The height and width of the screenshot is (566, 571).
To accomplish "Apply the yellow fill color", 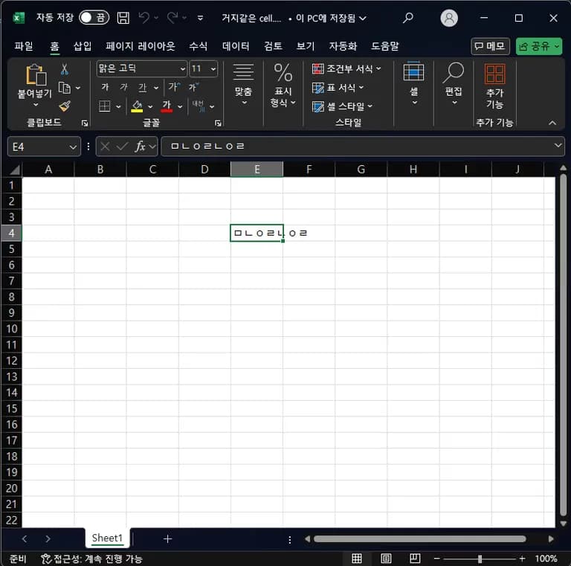I will point(137,106).
